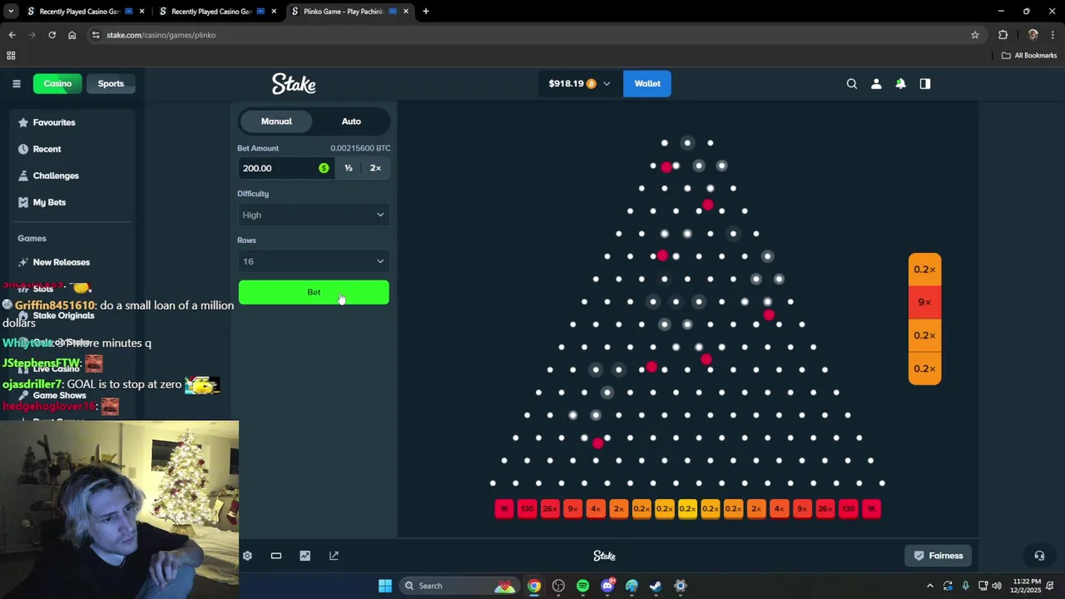Image resolution: width=1065 pixels, height=599 pixels.
Task: Pop out the game using the popout icon
Action: click(334, 556)
